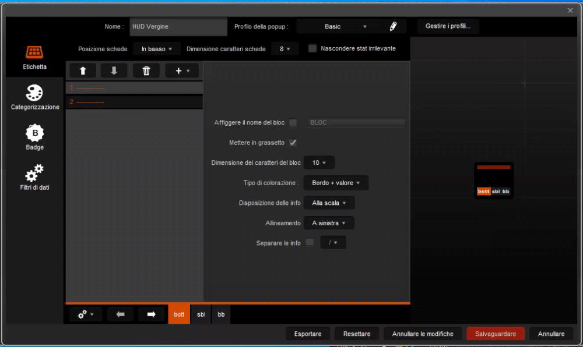Screen dimensions: 583x347
Task: Select row 1 in the list
Action: tap(134, 87)
